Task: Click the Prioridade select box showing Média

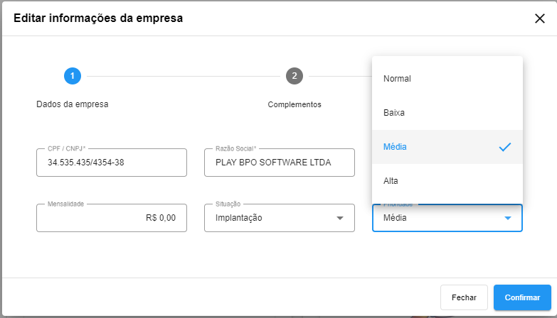Action: coord(447,218)
